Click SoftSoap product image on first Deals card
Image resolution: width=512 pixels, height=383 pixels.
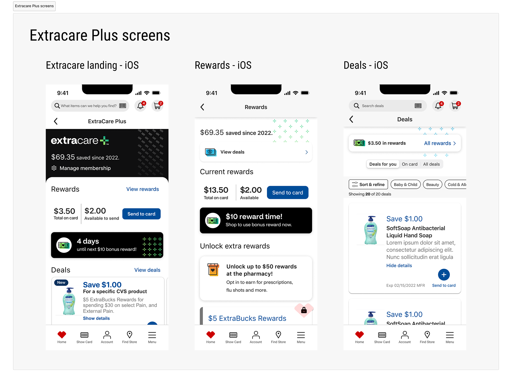[370, 230]
